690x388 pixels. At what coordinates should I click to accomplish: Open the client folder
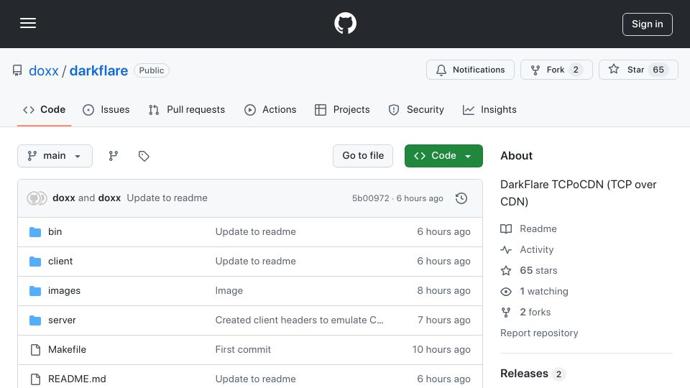coord(60,262)
